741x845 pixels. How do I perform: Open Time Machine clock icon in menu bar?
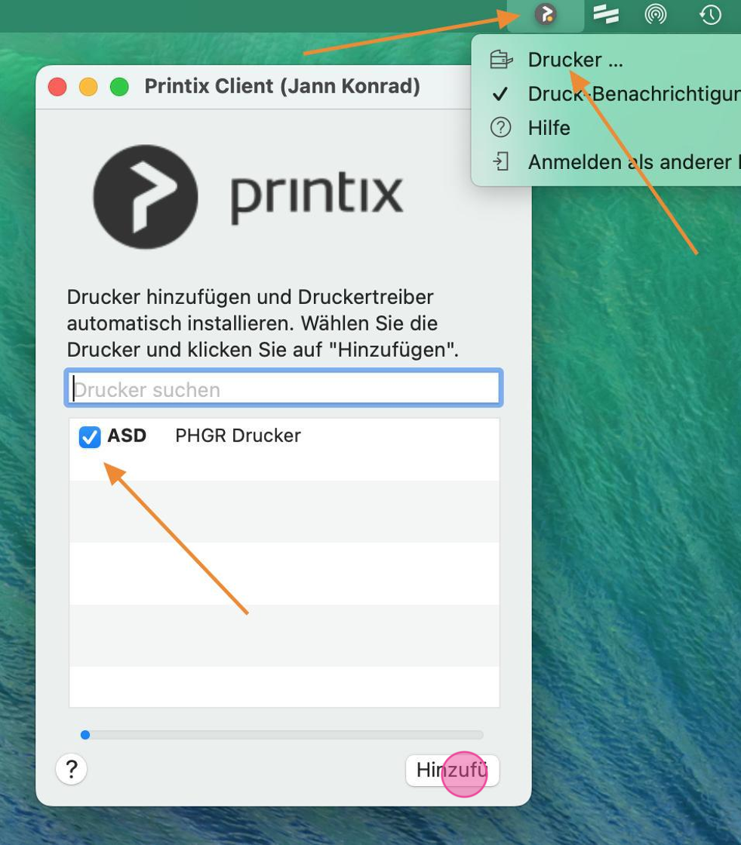pyautogui.click(x=710, y=14)
